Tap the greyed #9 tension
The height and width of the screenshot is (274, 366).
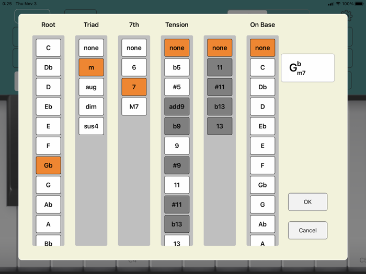177,165
